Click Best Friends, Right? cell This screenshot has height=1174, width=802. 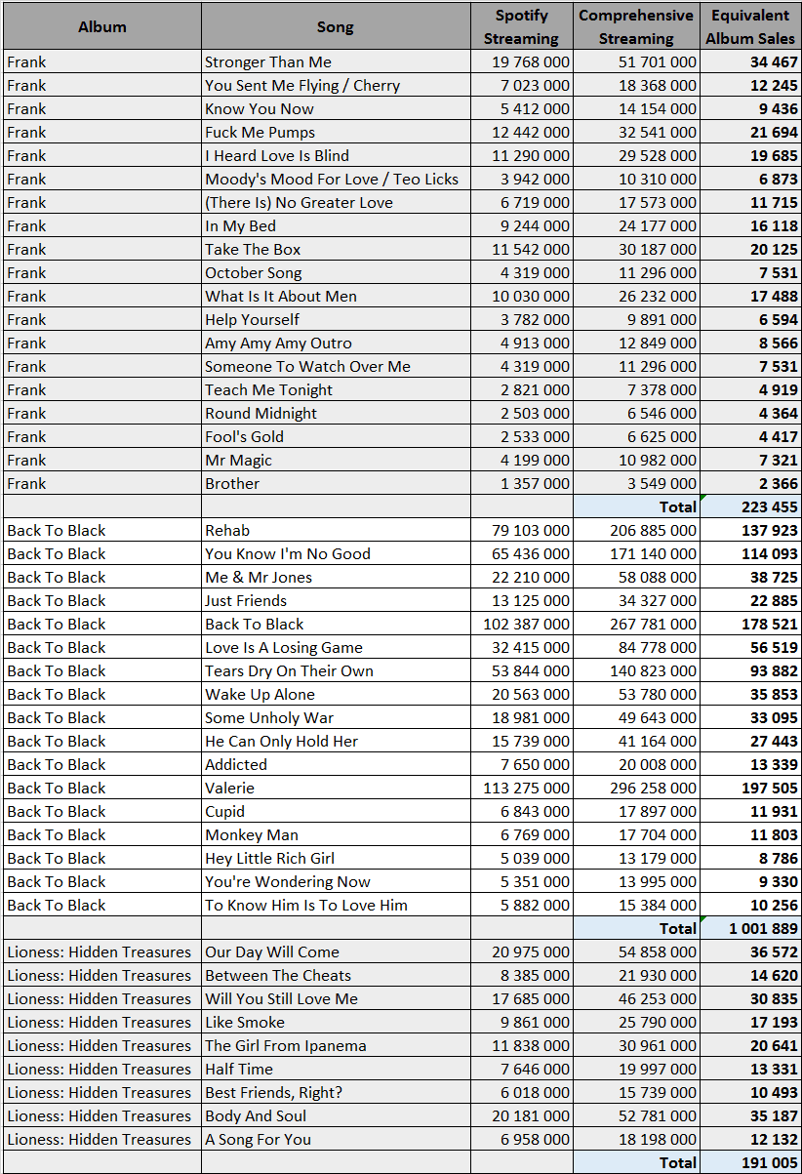click(336, 1092)
